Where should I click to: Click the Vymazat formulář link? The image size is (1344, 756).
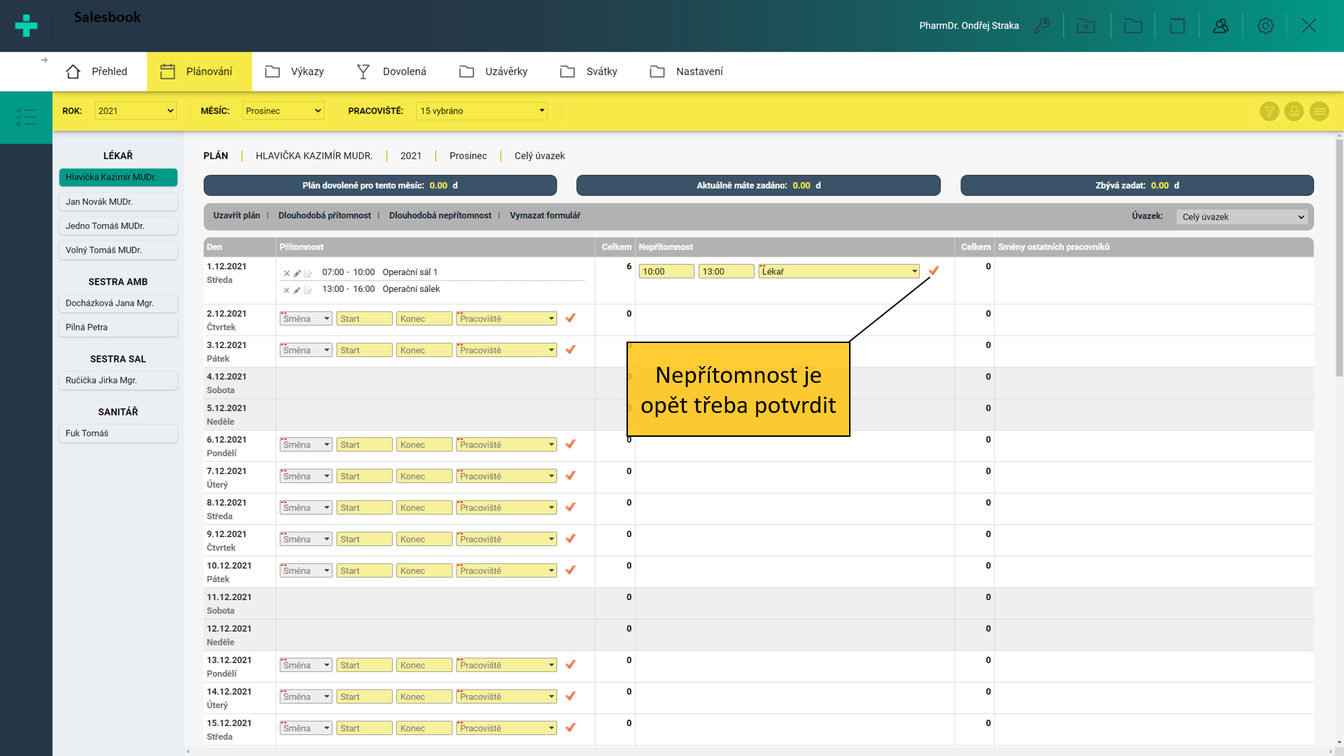(x=545, y=216)
